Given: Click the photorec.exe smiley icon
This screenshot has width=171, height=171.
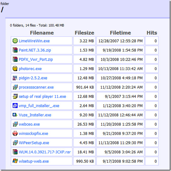Looking at the screenshot, I should (x=15, y=69).
